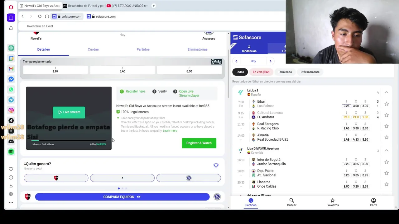399x224 pixels.
Task: Select the Detalles tab
Action: point(44,49)
